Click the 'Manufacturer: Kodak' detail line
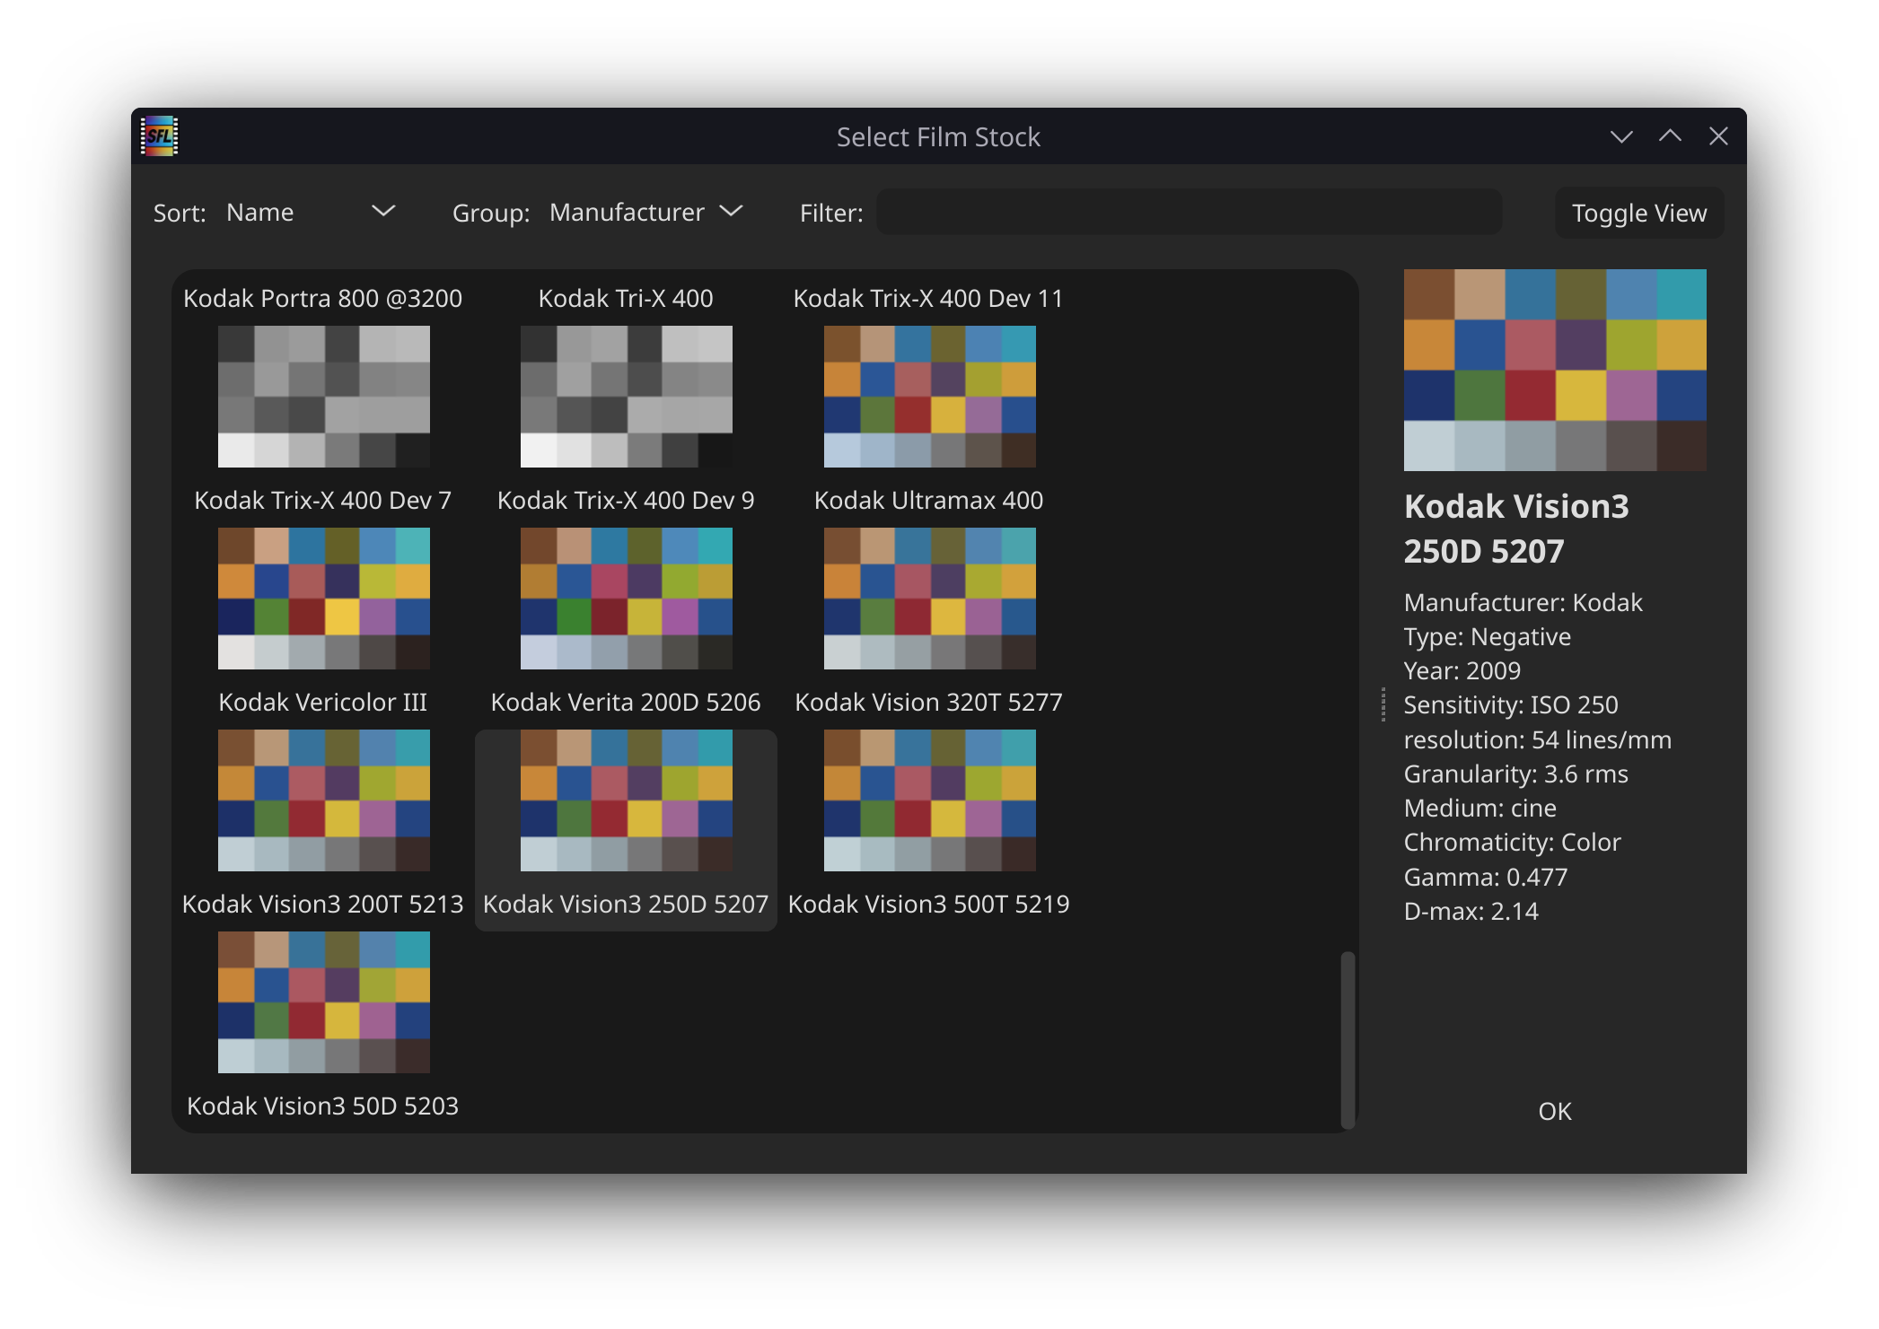 [x=1523, y=602]
